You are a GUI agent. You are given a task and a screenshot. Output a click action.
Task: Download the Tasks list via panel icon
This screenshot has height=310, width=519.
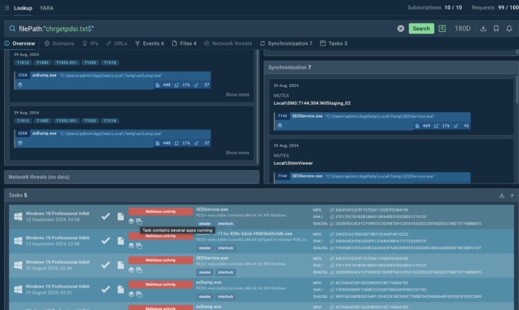coord(501,195)
